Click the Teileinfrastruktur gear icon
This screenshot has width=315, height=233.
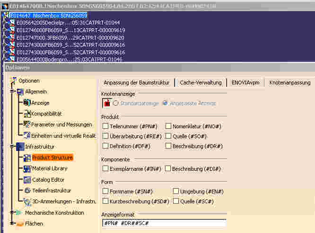click(27, 191)
